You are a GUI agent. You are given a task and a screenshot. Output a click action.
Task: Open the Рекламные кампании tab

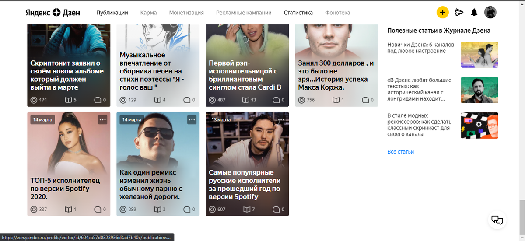244,13
